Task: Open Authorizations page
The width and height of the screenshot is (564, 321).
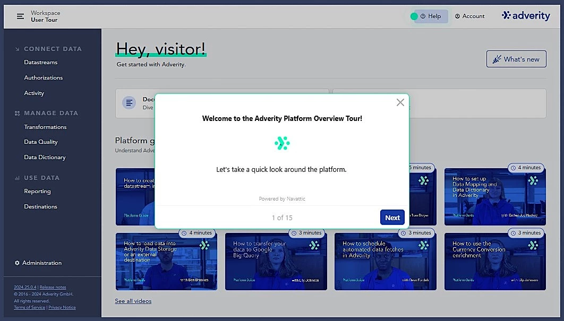Action: click(43, 77)
